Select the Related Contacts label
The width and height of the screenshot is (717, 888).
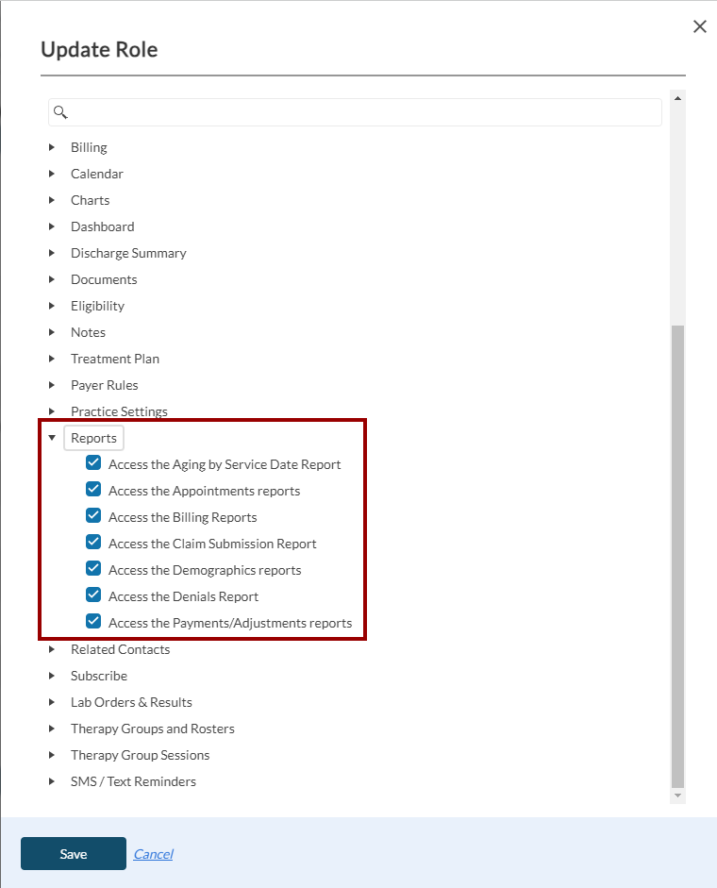120,649
